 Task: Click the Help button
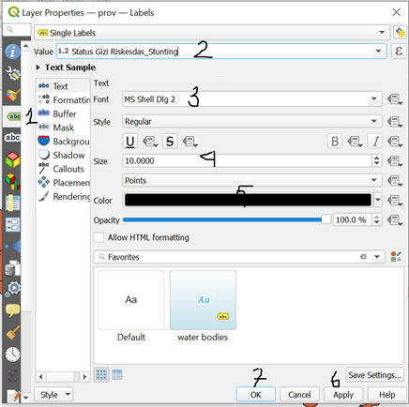coord(386,395)
